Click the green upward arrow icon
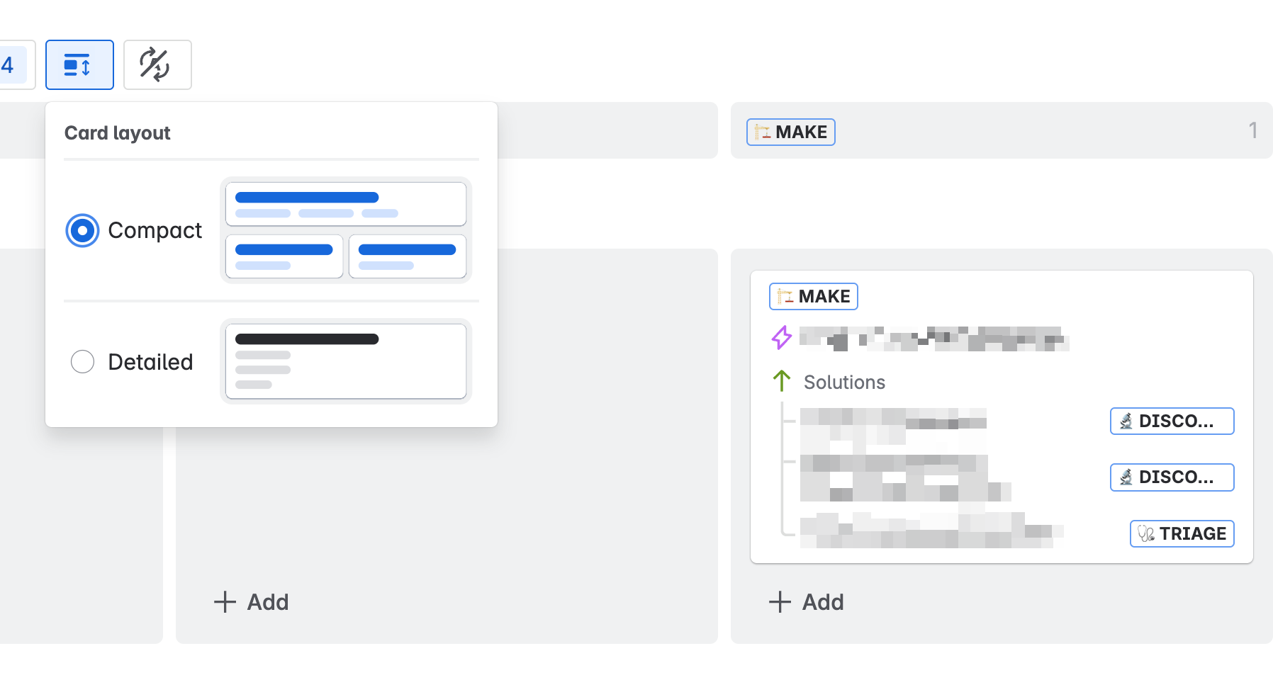1273x680 pixels. 782,381
